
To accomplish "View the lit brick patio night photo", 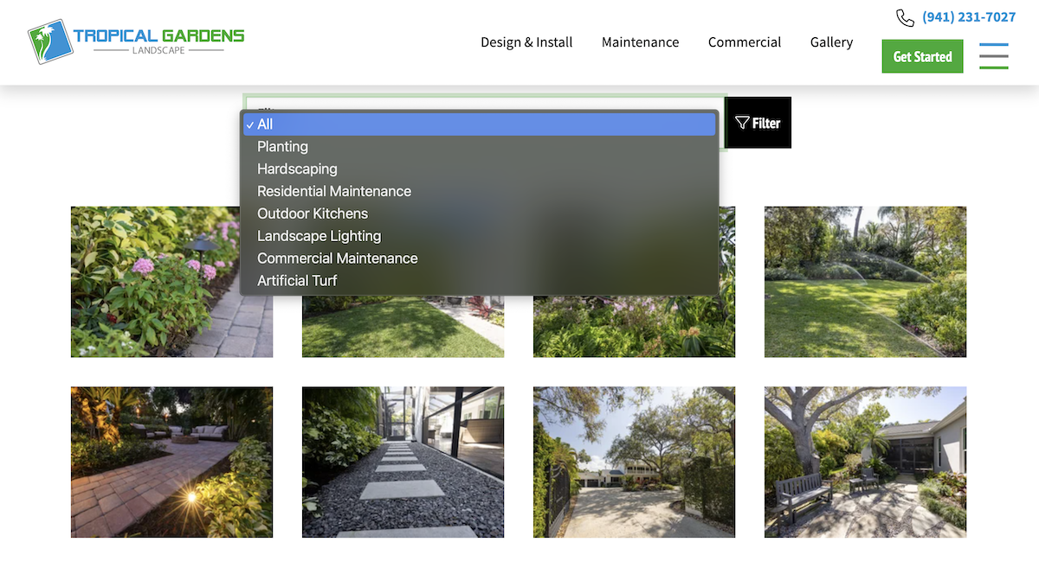I will pyautogui.click(x=171, y=462).
